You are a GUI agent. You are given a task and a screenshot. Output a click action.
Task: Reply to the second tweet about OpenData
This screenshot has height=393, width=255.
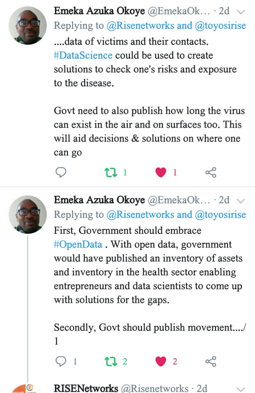tap(60, 361)
